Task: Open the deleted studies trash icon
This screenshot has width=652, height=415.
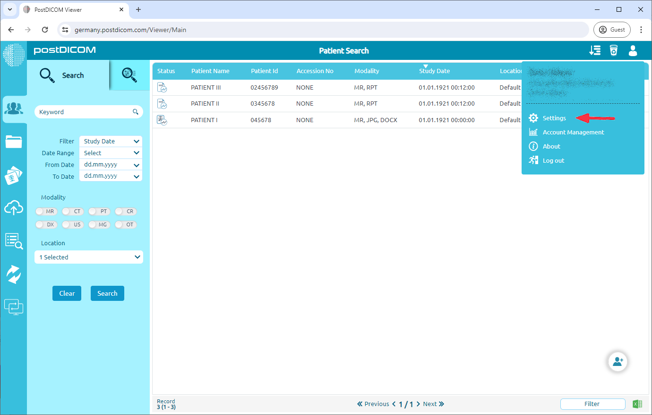Action: tap(614, 50)
